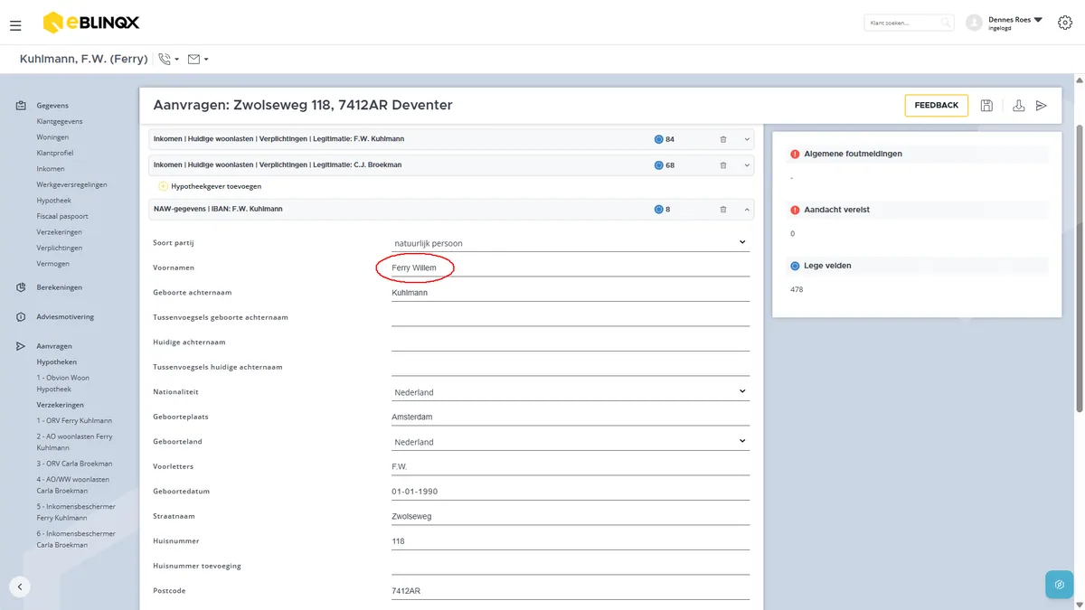Click the search magnifier in Klant zoeken
Viewport: 1085px width, 610px height.
[945, 23]
